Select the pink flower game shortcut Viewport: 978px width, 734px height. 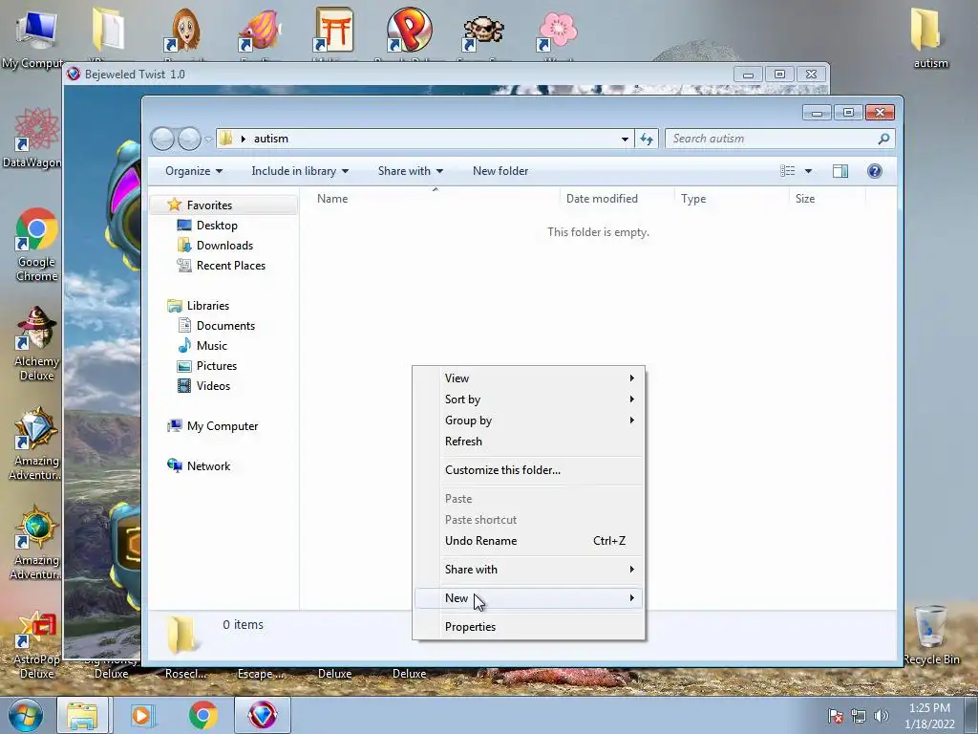click(558, 32)
